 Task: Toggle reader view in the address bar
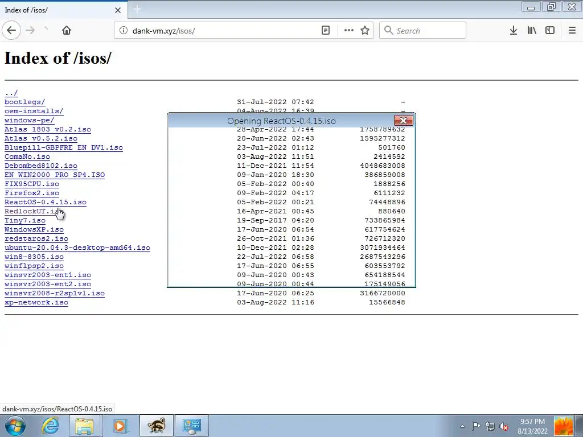click(326, 31)
